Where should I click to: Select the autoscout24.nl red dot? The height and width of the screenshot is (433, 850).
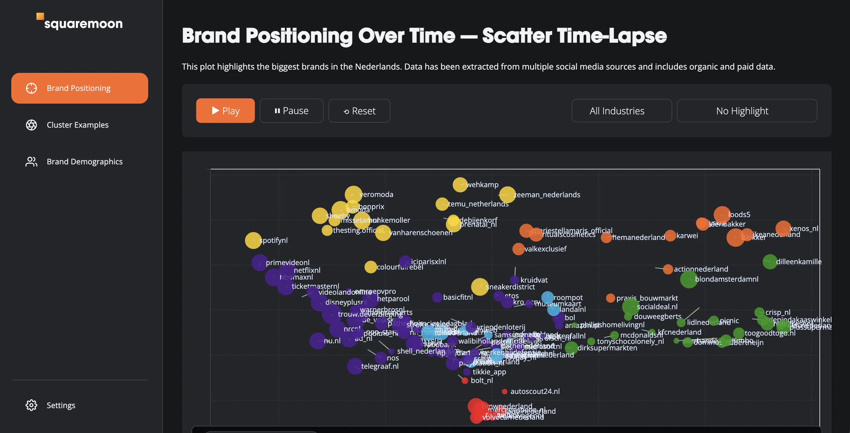click(504, 392)
